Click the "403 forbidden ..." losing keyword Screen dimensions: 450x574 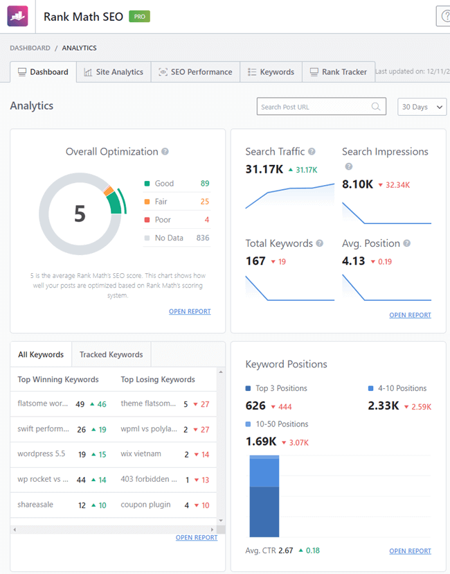pyautogui.click(x=149, y=479)
